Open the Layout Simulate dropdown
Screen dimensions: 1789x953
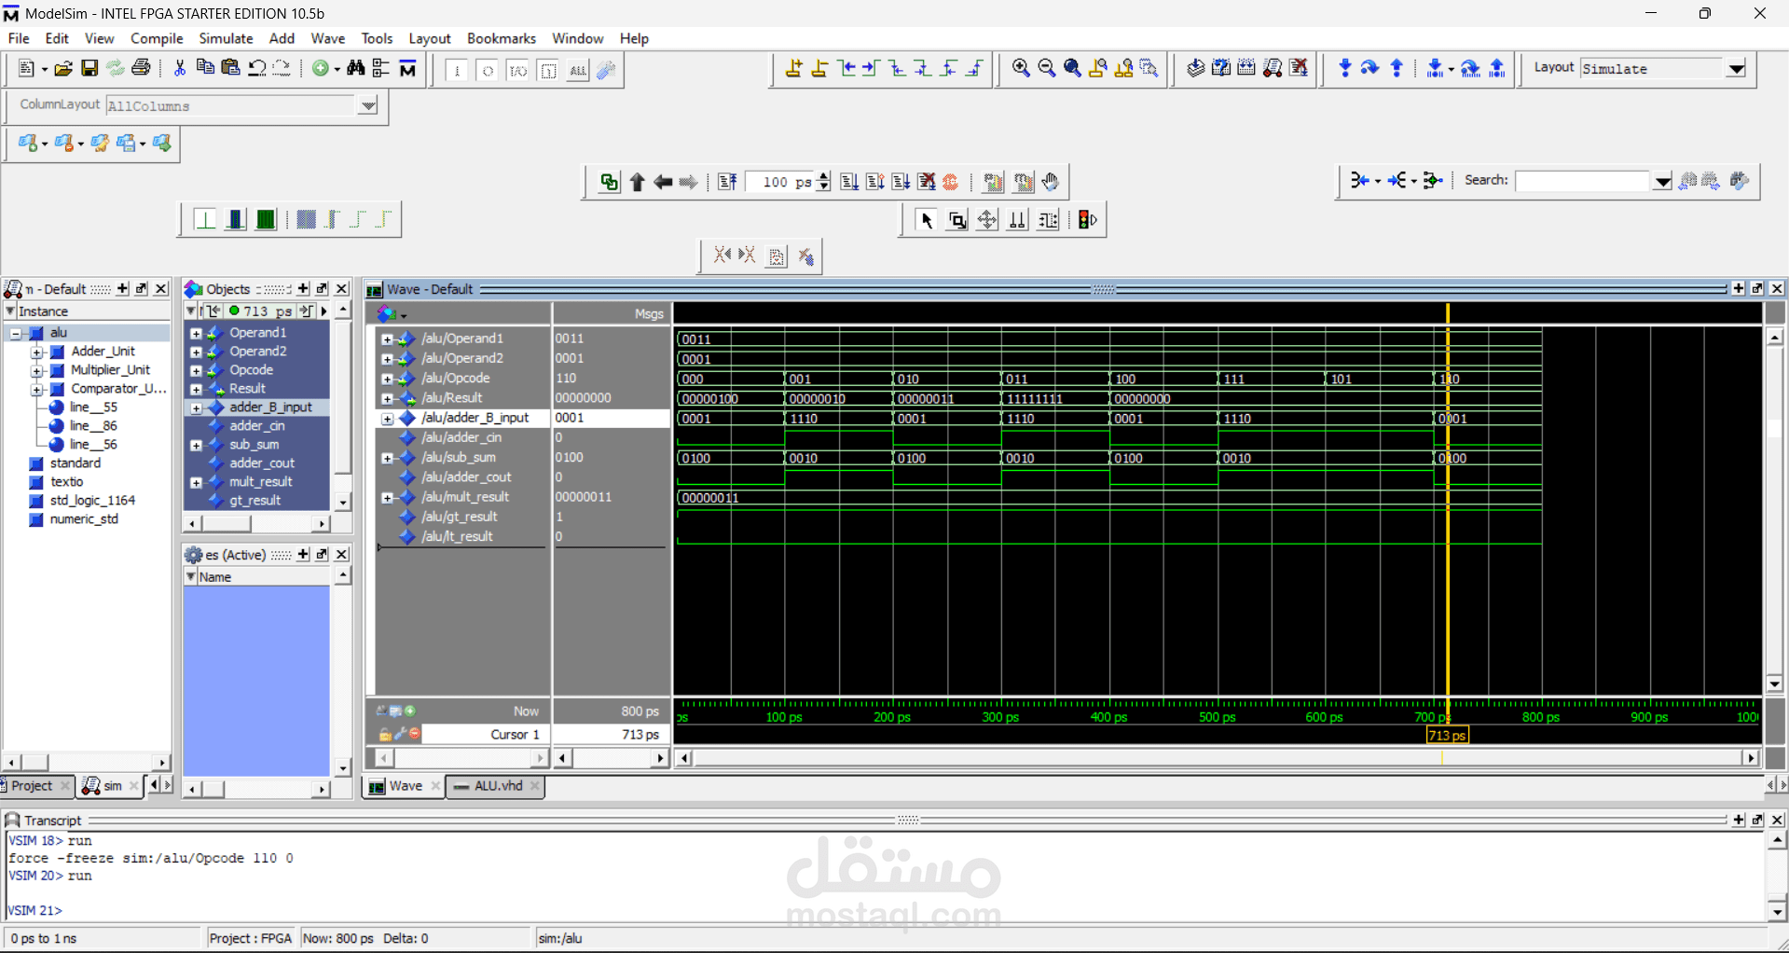(x=1736, y=69)
